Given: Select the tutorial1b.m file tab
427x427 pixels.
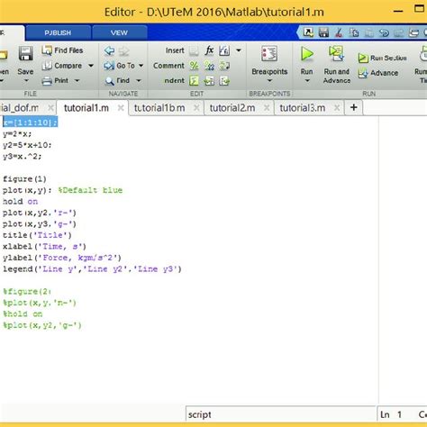Looking at the screenshot, I should click(x=159, y=108).
